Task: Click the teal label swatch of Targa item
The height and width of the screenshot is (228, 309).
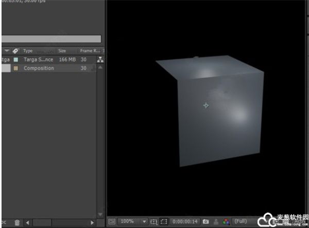Action: tap(15, 60)
